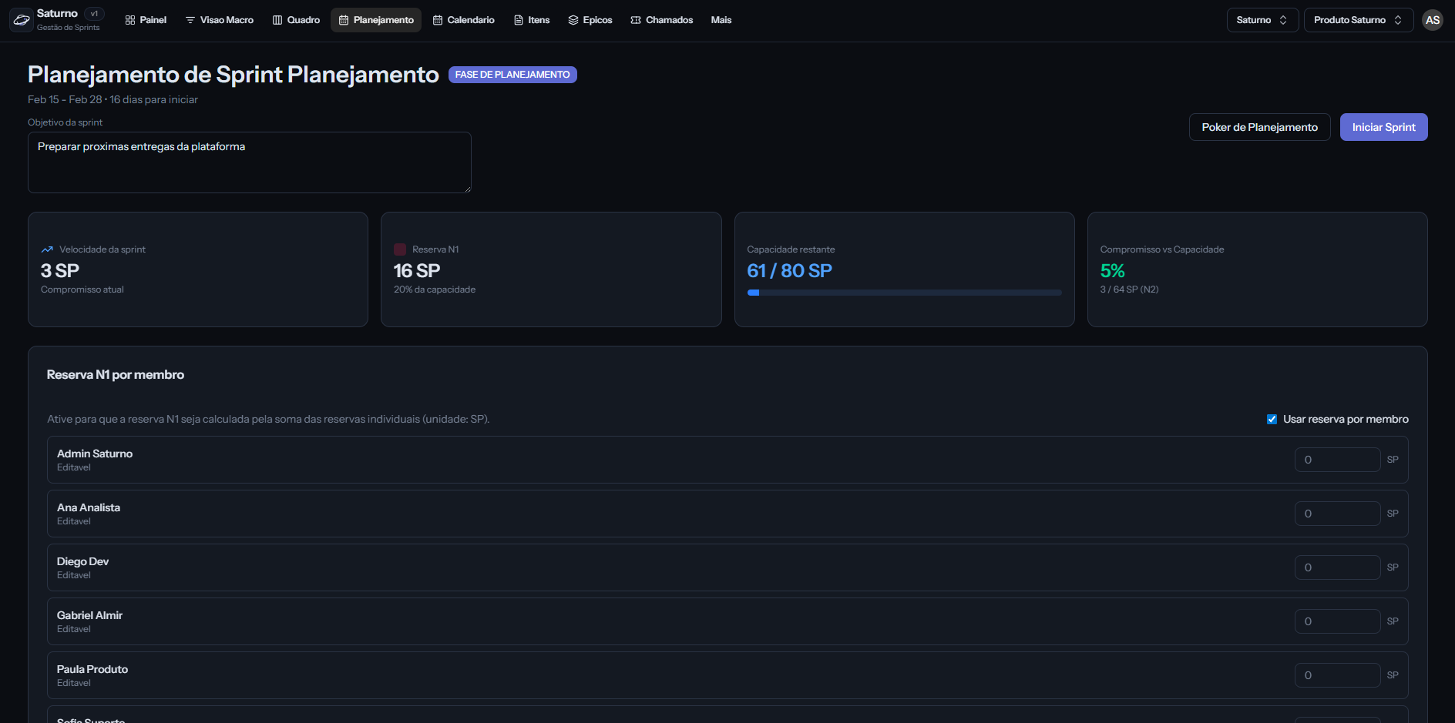Expand the Saturno workspace selector

[1262, 20]
